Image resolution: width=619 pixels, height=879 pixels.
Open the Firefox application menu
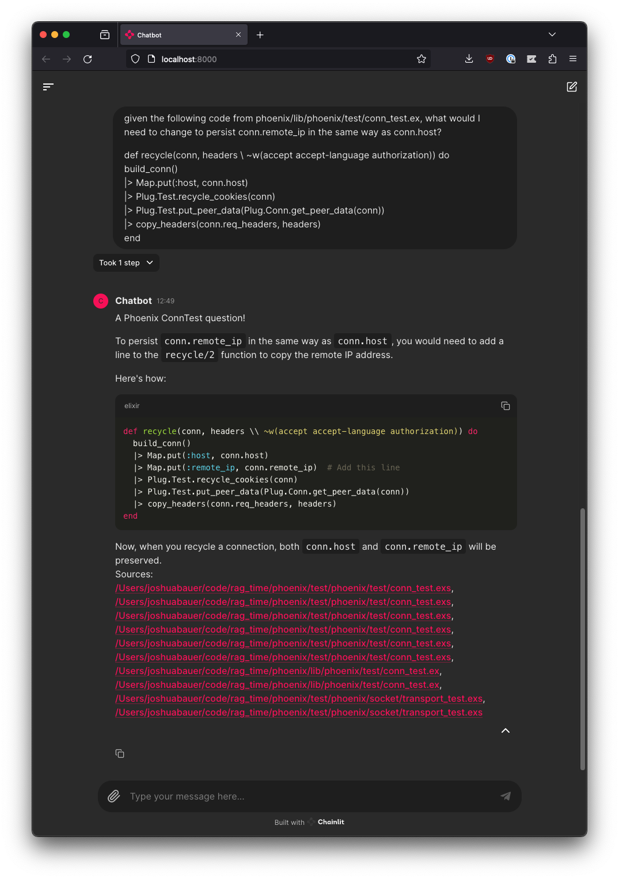[573, 59]
